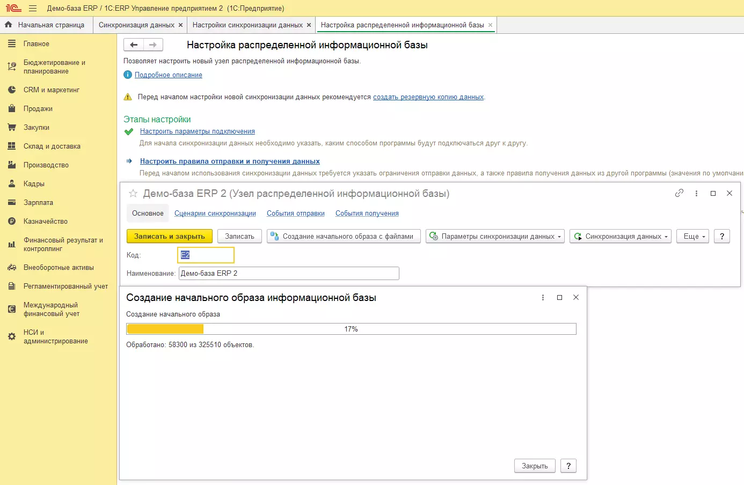Image resolution: width=744 pixels, height=485 pixels.
Task: Click the 17% progress bar
Action: [351, 329]
